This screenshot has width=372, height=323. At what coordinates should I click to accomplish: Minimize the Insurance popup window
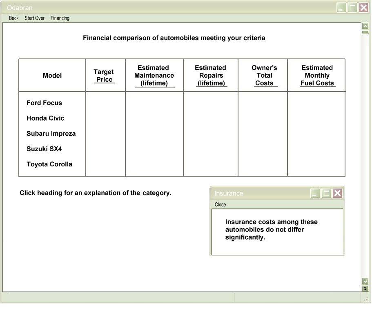315,193
